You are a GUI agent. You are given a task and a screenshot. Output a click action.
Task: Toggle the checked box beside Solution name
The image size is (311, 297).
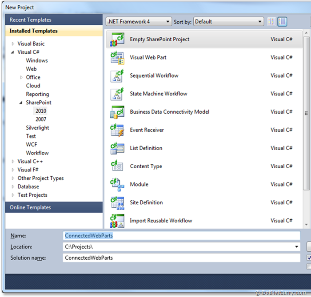pyautogui.click(x=309, y=257)
